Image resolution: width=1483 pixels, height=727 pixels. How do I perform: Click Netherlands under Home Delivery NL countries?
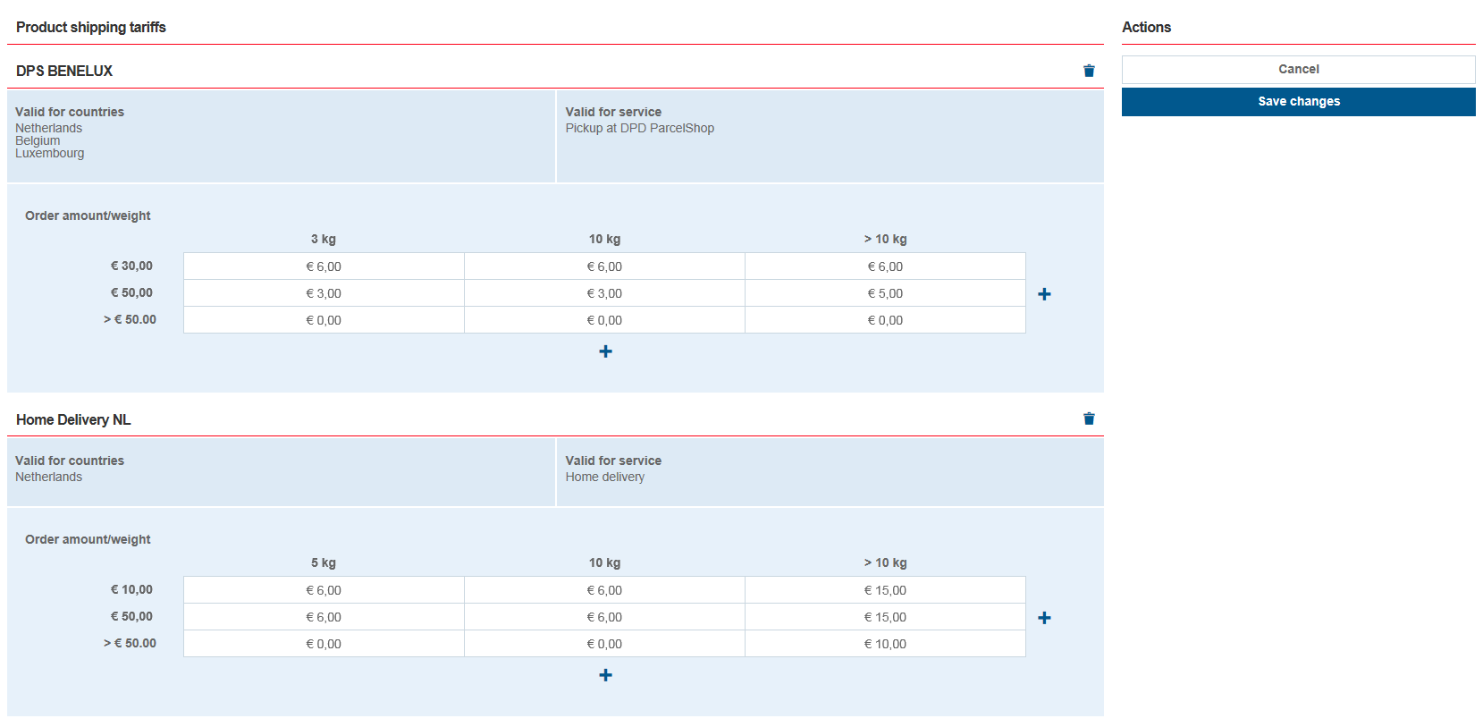[48, 477]
